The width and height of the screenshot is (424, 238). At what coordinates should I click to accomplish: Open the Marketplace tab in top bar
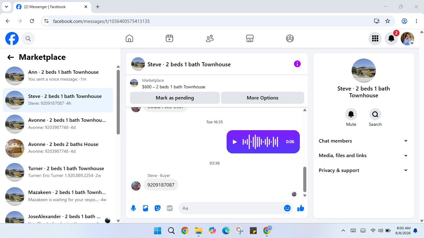coord(250,38)
